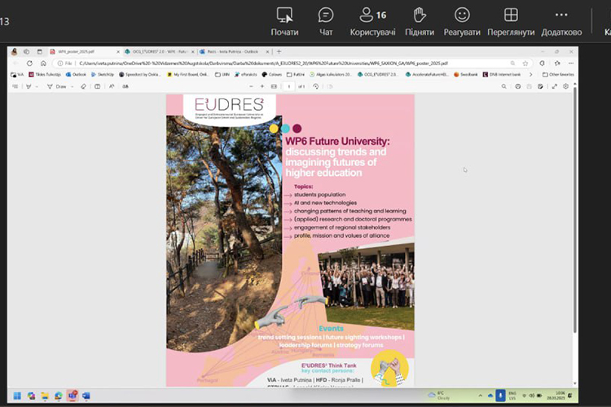
Task: Open the eParaksts bookmark
Action: 245,74
